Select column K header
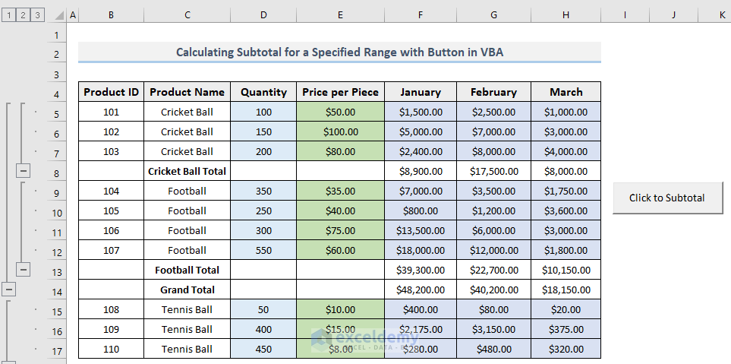Image resolution: width=731 pixels, height=364 pixels. 721,14
